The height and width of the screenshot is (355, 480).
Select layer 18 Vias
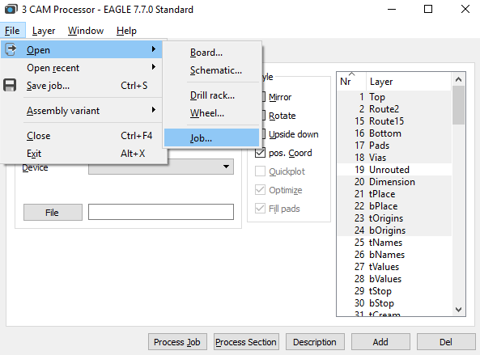coord(394,158)
